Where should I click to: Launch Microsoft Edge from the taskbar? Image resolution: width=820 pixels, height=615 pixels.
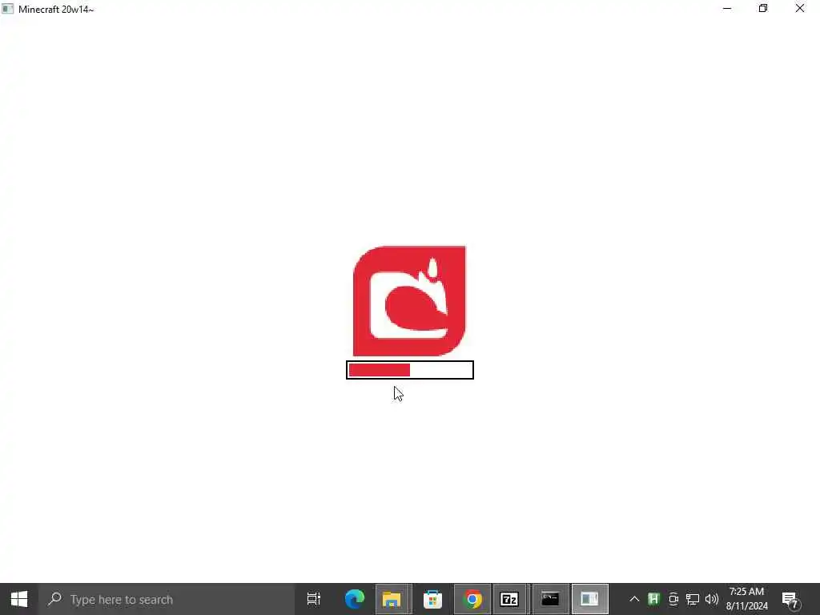354,599
